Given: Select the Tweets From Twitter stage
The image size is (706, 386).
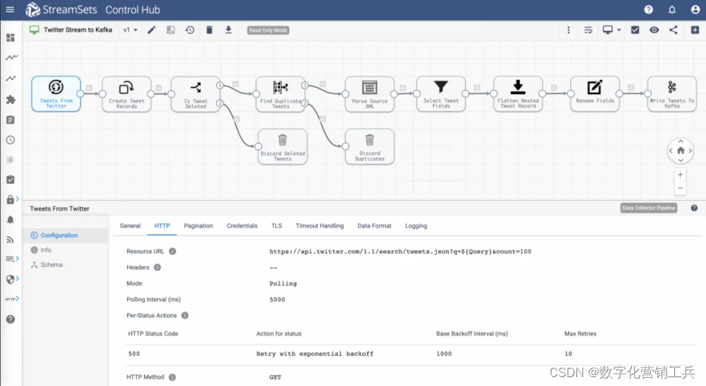Looking at the screenshot, I should [57, 94].
